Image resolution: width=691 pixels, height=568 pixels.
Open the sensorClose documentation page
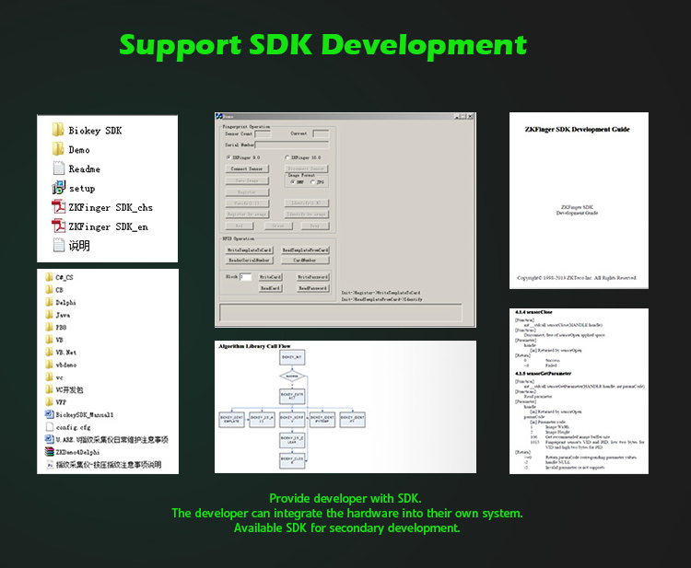[579, 391]
